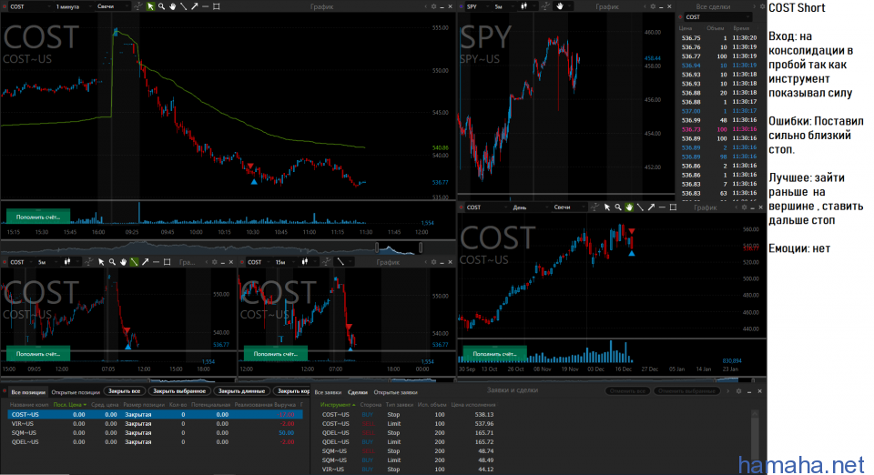Open the indicators icon in the 1-minute COST chart
Viewport: 874px width, 475px height.
(137, 6)
